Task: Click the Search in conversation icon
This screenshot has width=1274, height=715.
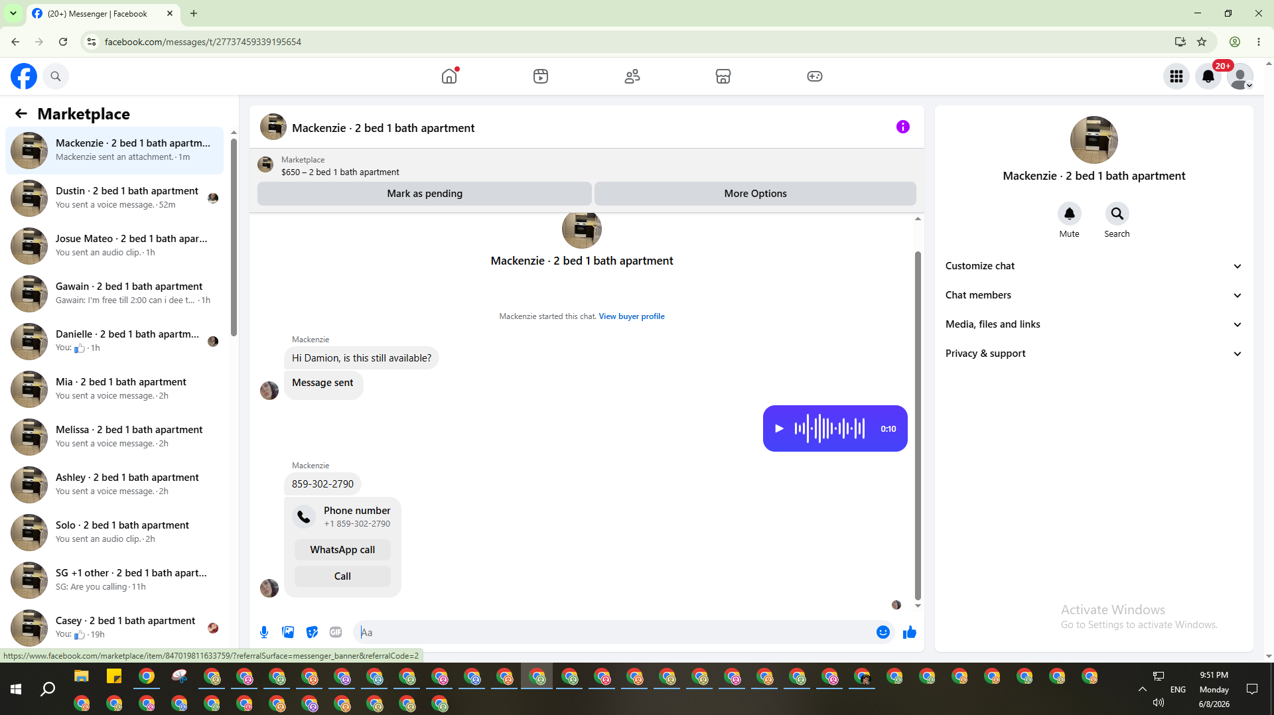Action: point(1117,214)
